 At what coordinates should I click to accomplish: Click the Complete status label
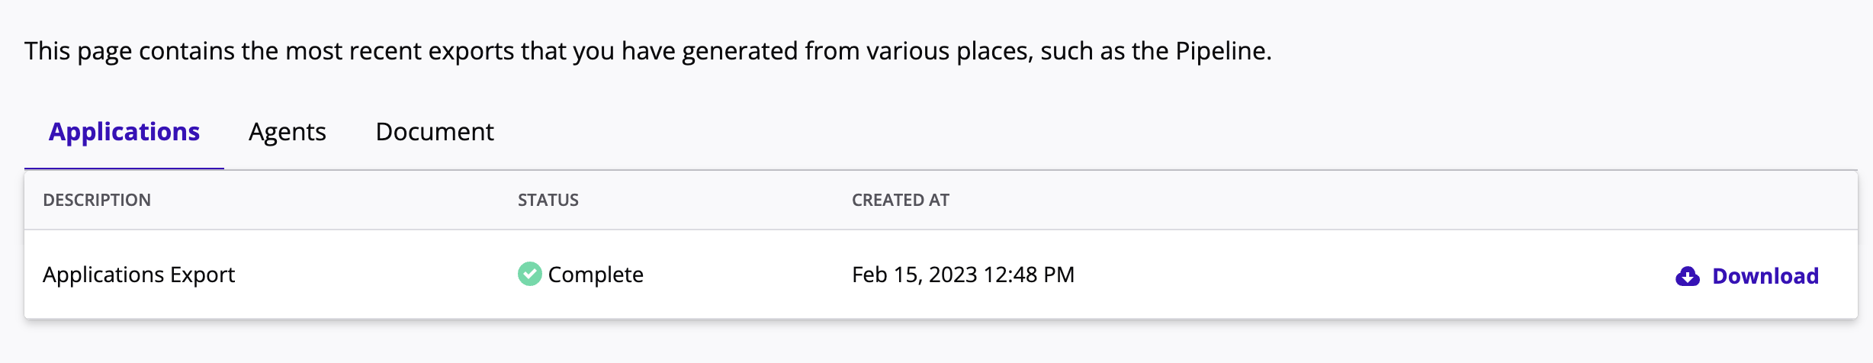click(596, 275)
